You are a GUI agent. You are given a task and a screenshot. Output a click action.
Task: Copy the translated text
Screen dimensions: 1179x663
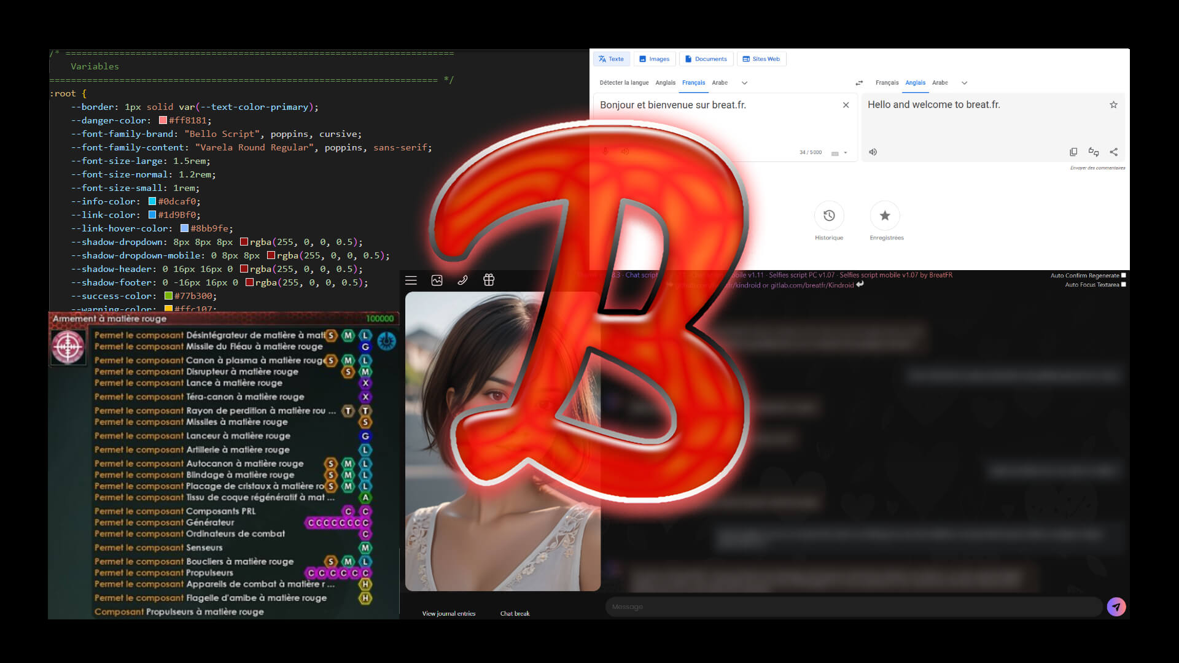1073,152
